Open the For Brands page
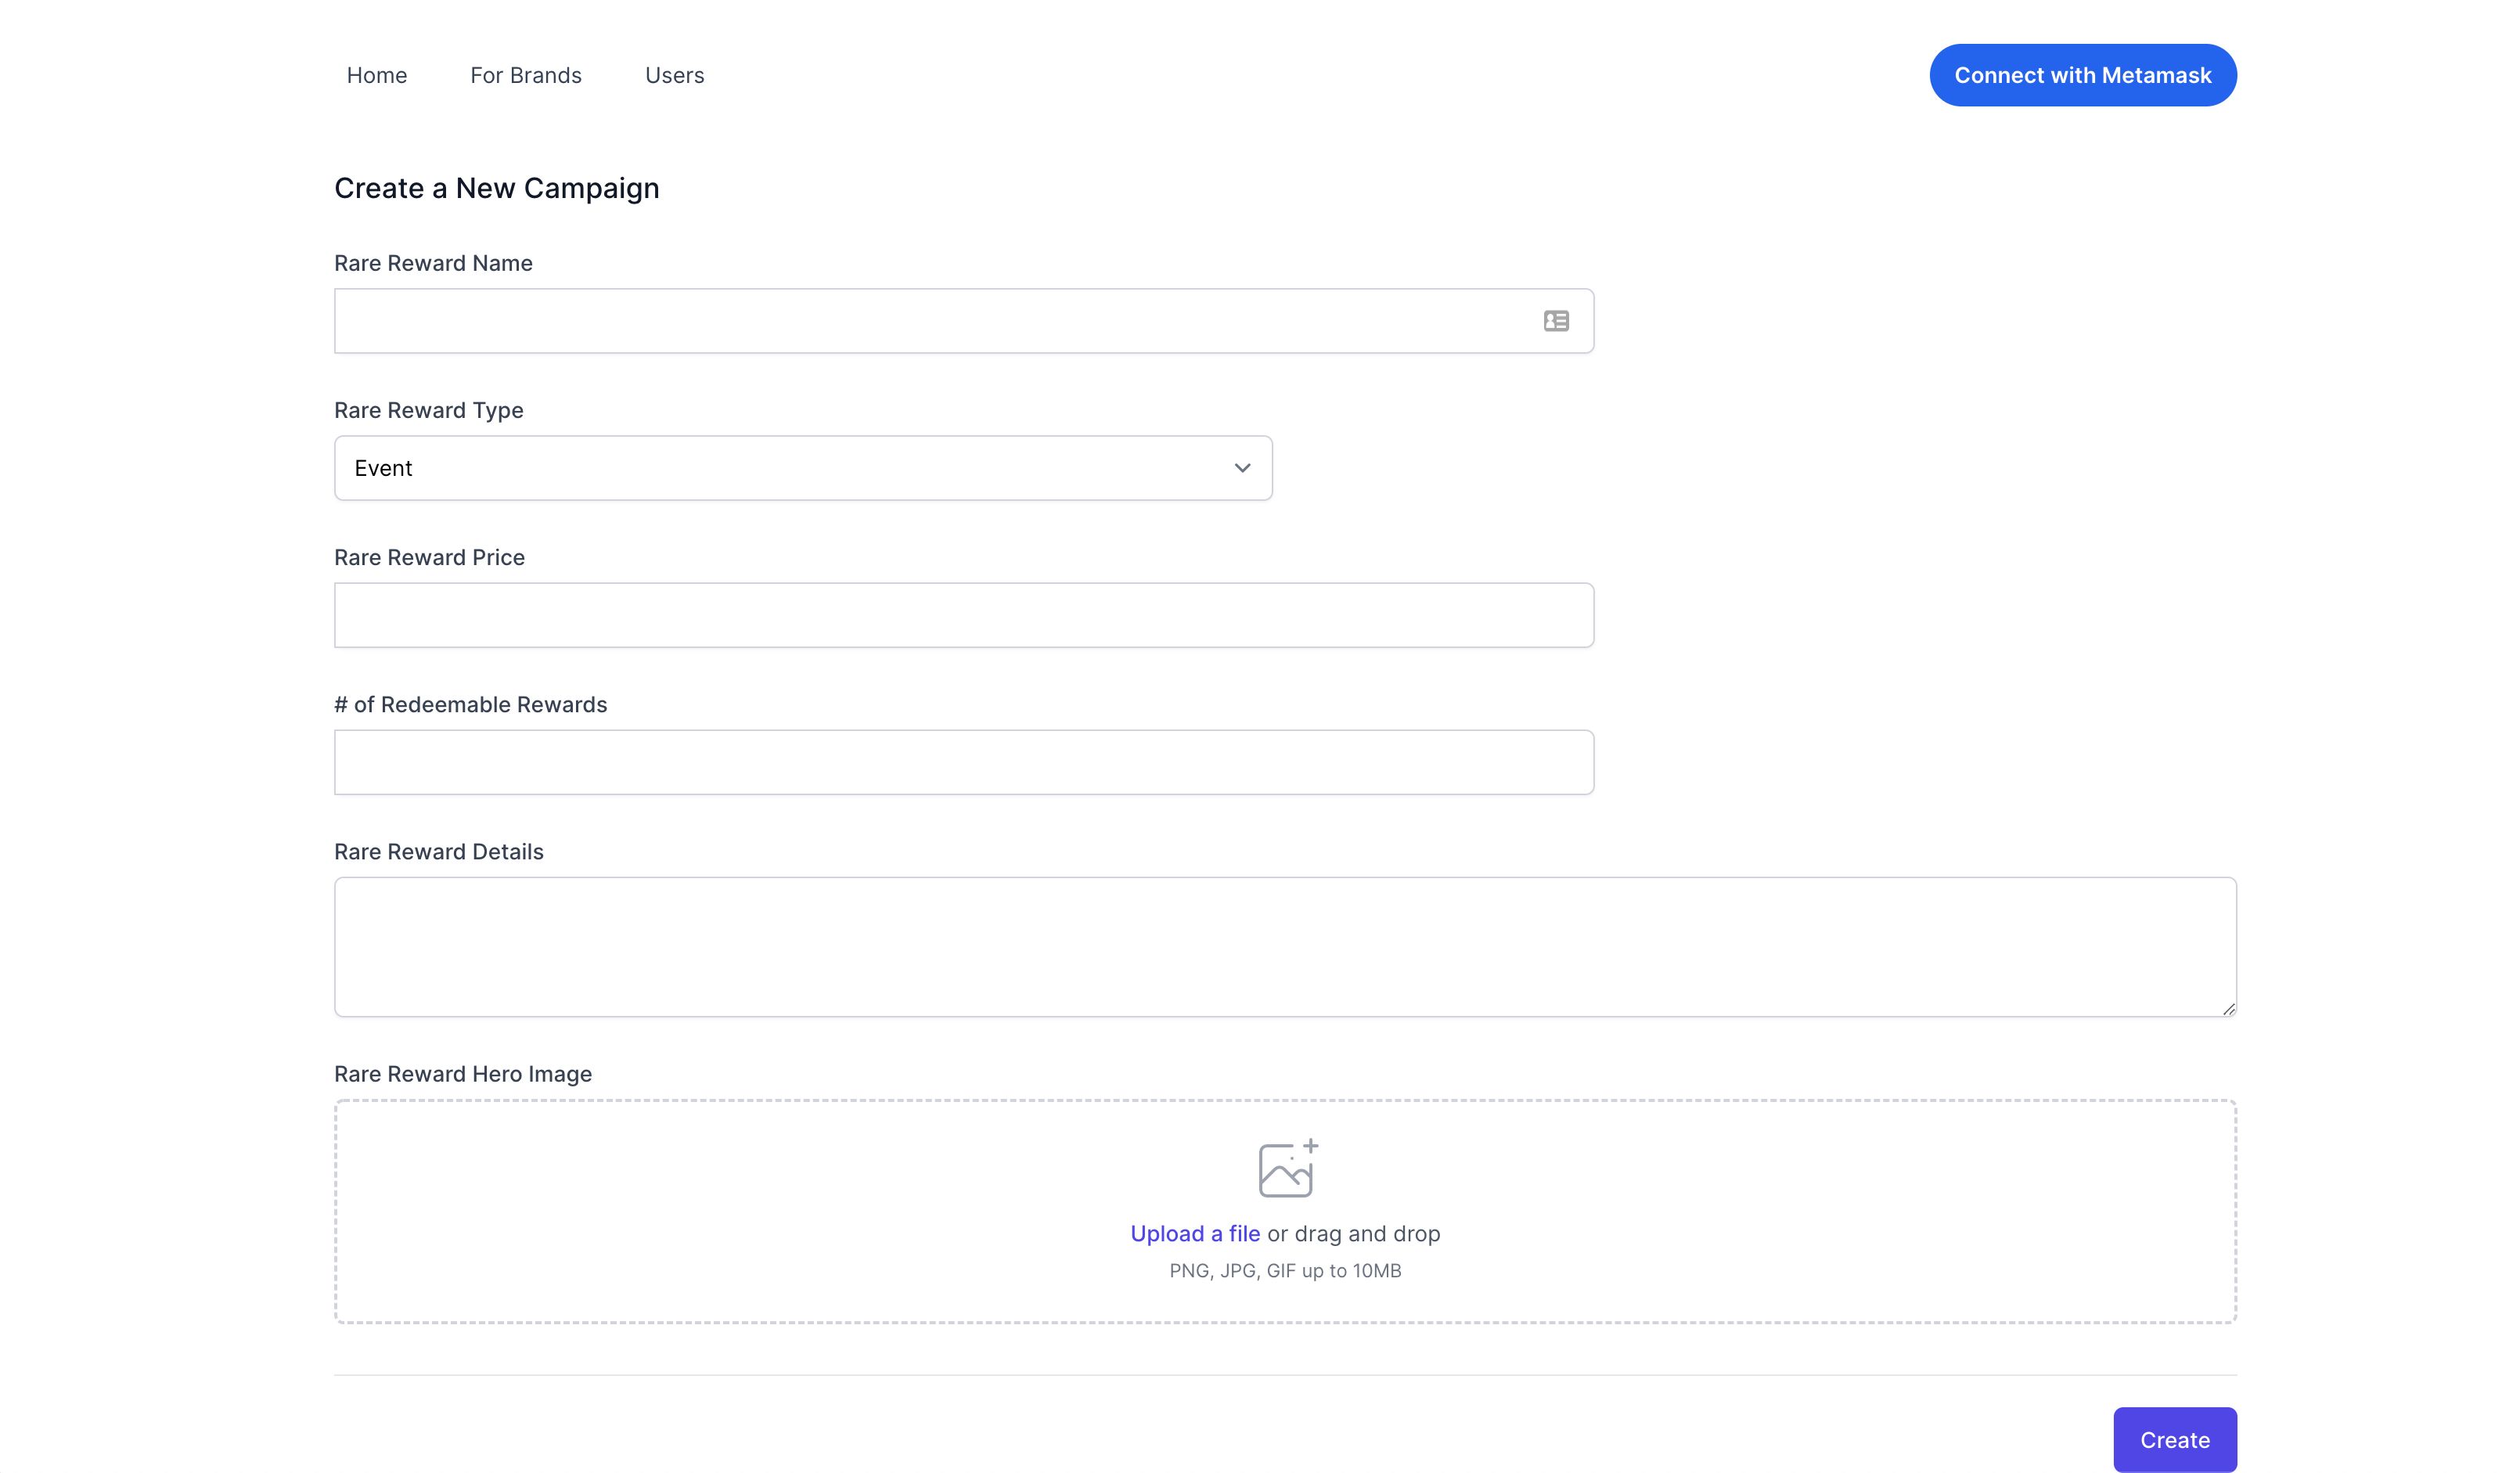Screen dimensions: 2520x1473 point(526,75)
